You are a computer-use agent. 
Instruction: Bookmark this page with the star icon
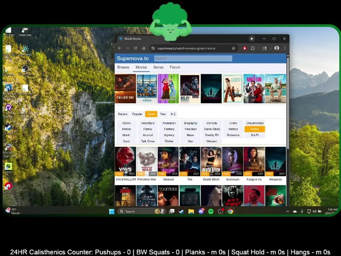click(233, 48)
